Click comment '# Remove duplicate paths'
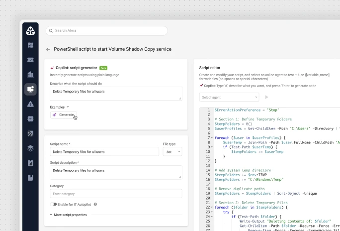Viewport: 340px width, 231px height. click(x=240, y=189)
